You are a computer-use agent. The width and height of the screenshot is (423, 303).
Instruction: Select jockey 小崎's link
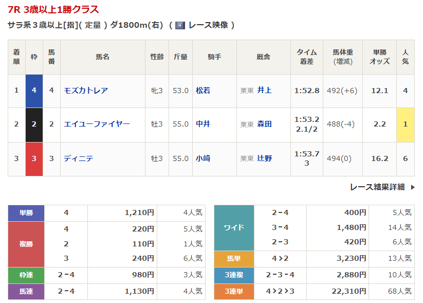click(x=203, y=158)
